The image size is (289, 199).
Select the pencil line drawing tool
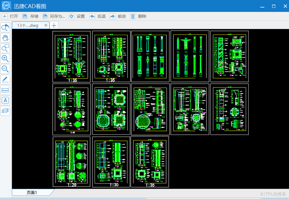point(6,79)
